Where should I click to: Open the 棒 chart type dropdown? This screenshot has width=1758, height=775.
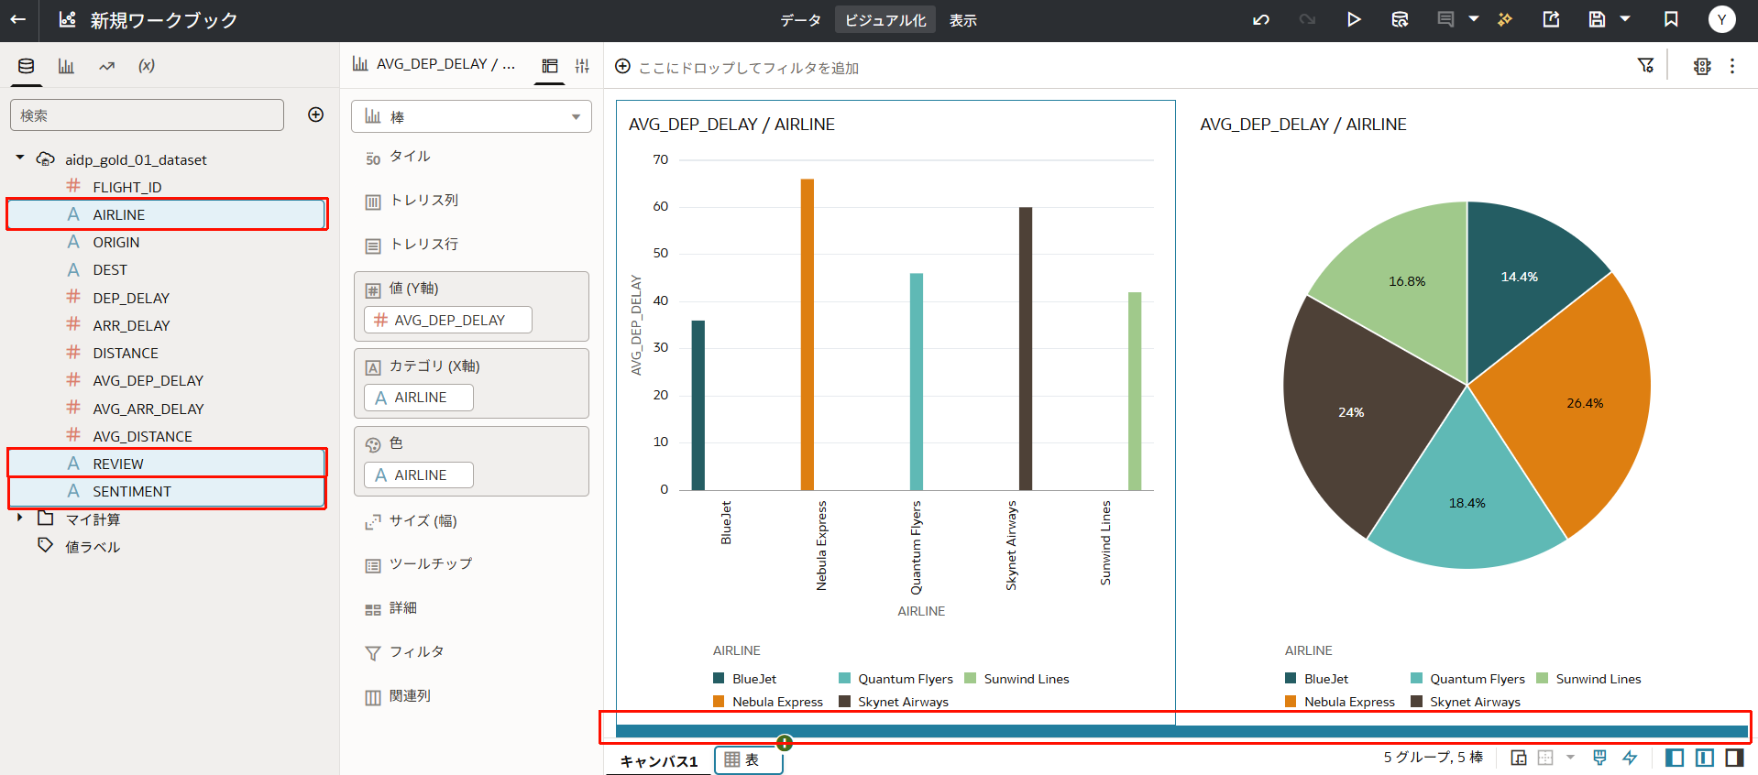(x=471, y=116)
